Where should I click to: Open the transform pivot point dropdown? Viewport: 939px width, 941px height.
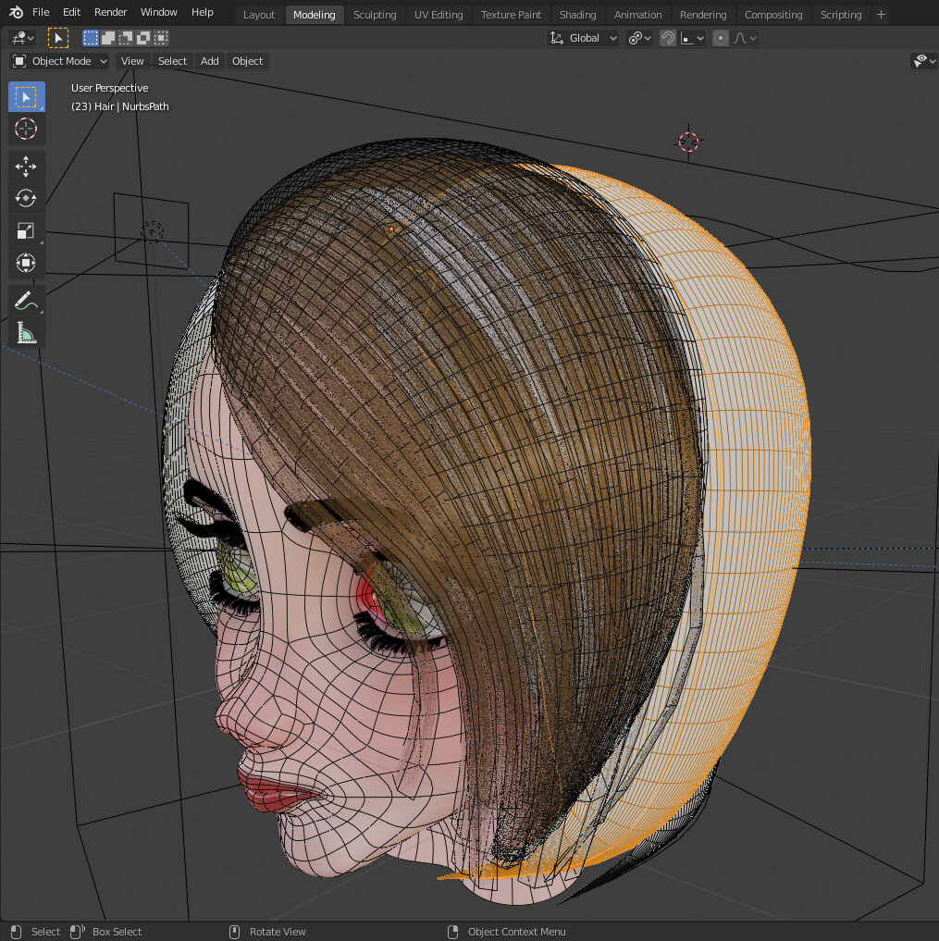point(639,39)
